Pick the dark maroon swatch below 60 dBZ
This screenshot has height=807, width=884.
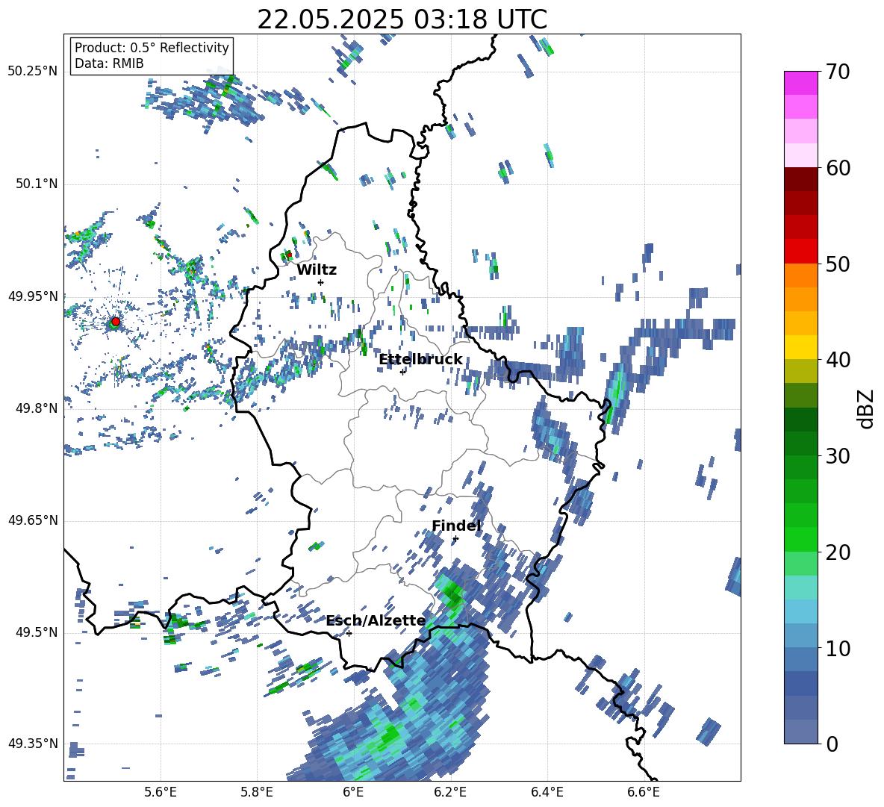[800, 180]
